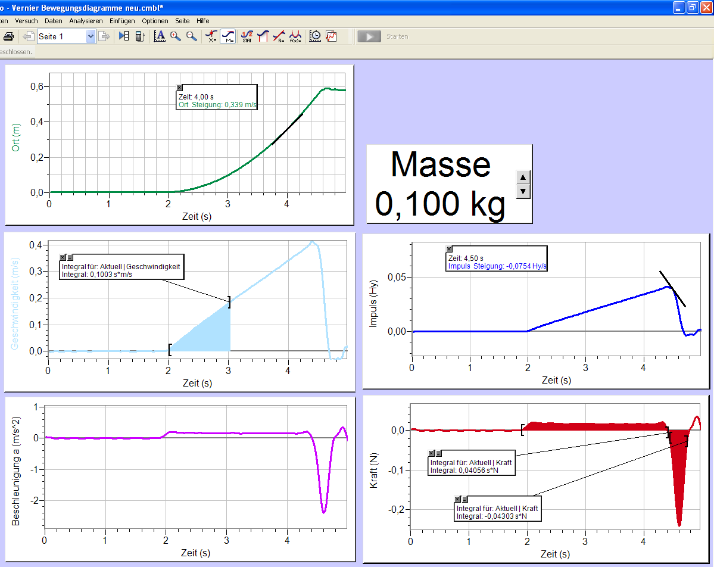The width and height of the screenshot is (714, 567).
Task: Click the zoom in magnifier icon
Action: (176, 36)
